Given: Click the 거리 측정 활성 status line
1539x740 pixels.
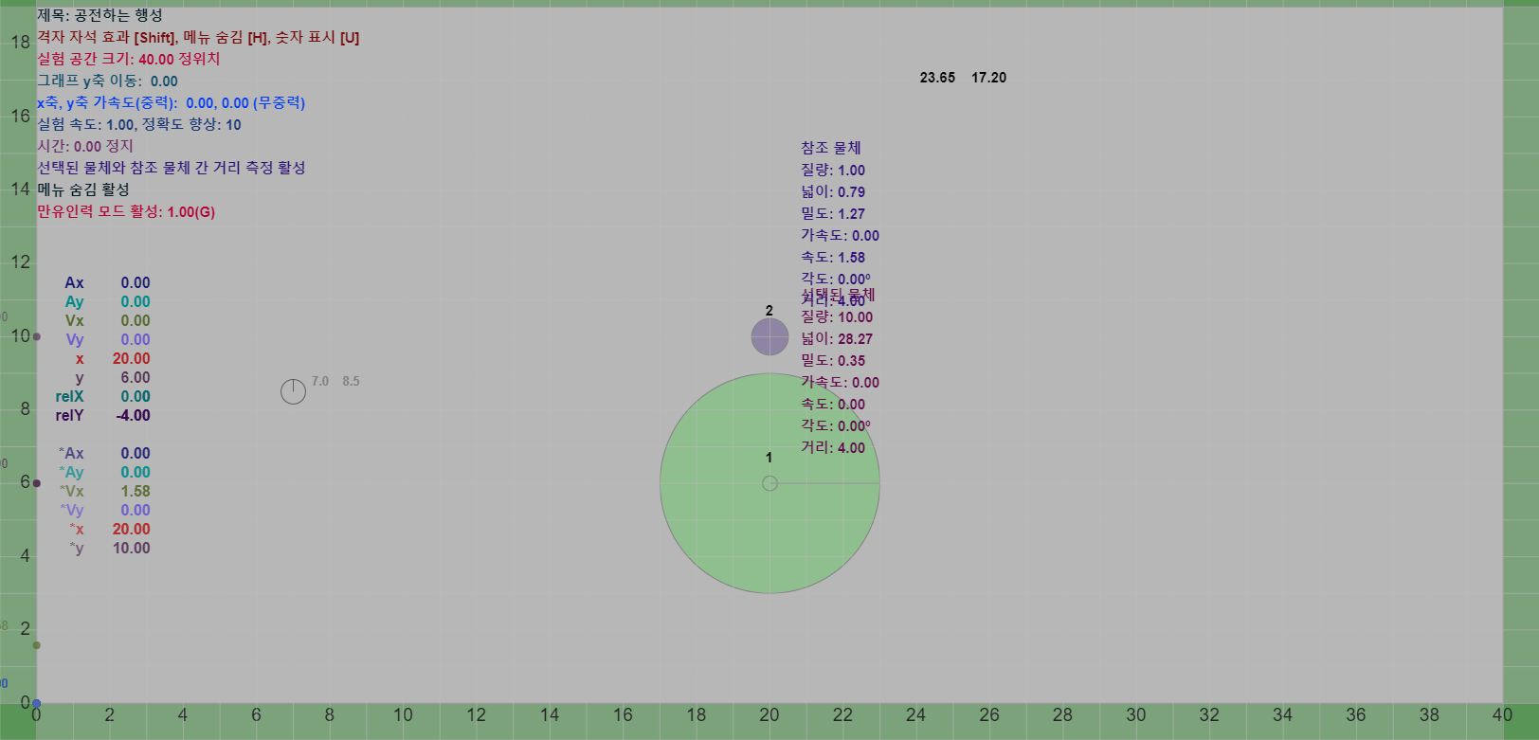Looking at the screenshot, I should point(172,168).
